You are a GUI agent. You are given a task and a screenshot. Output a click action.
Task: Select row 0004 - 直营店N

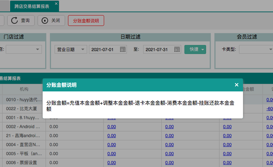[x=23, y=145]
